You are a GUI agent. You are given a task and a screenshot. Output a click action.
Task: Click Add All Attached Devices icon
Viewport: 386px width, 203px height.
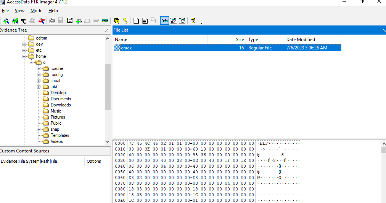click(15, 21)
